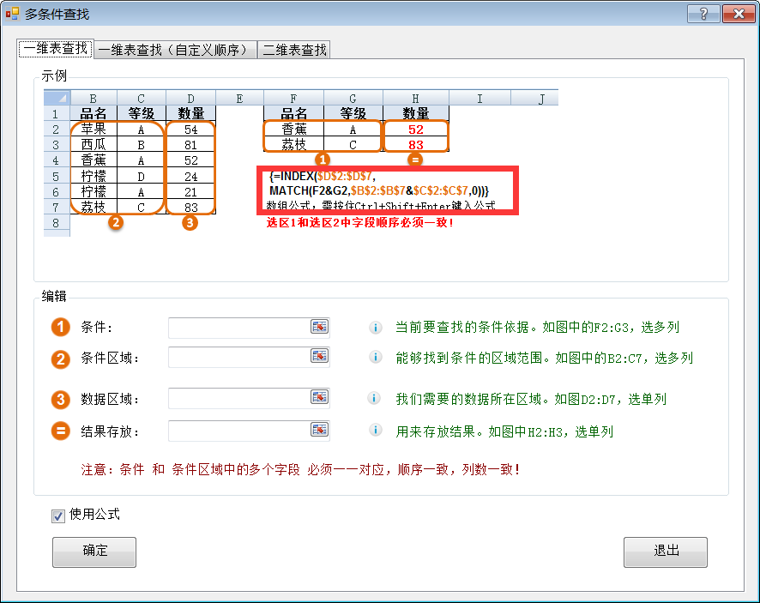Image resolution: width=760 pixels, height=603 pixels.
Task: Toggle the 使用公式 checkbox
Action: click(58, 516)
